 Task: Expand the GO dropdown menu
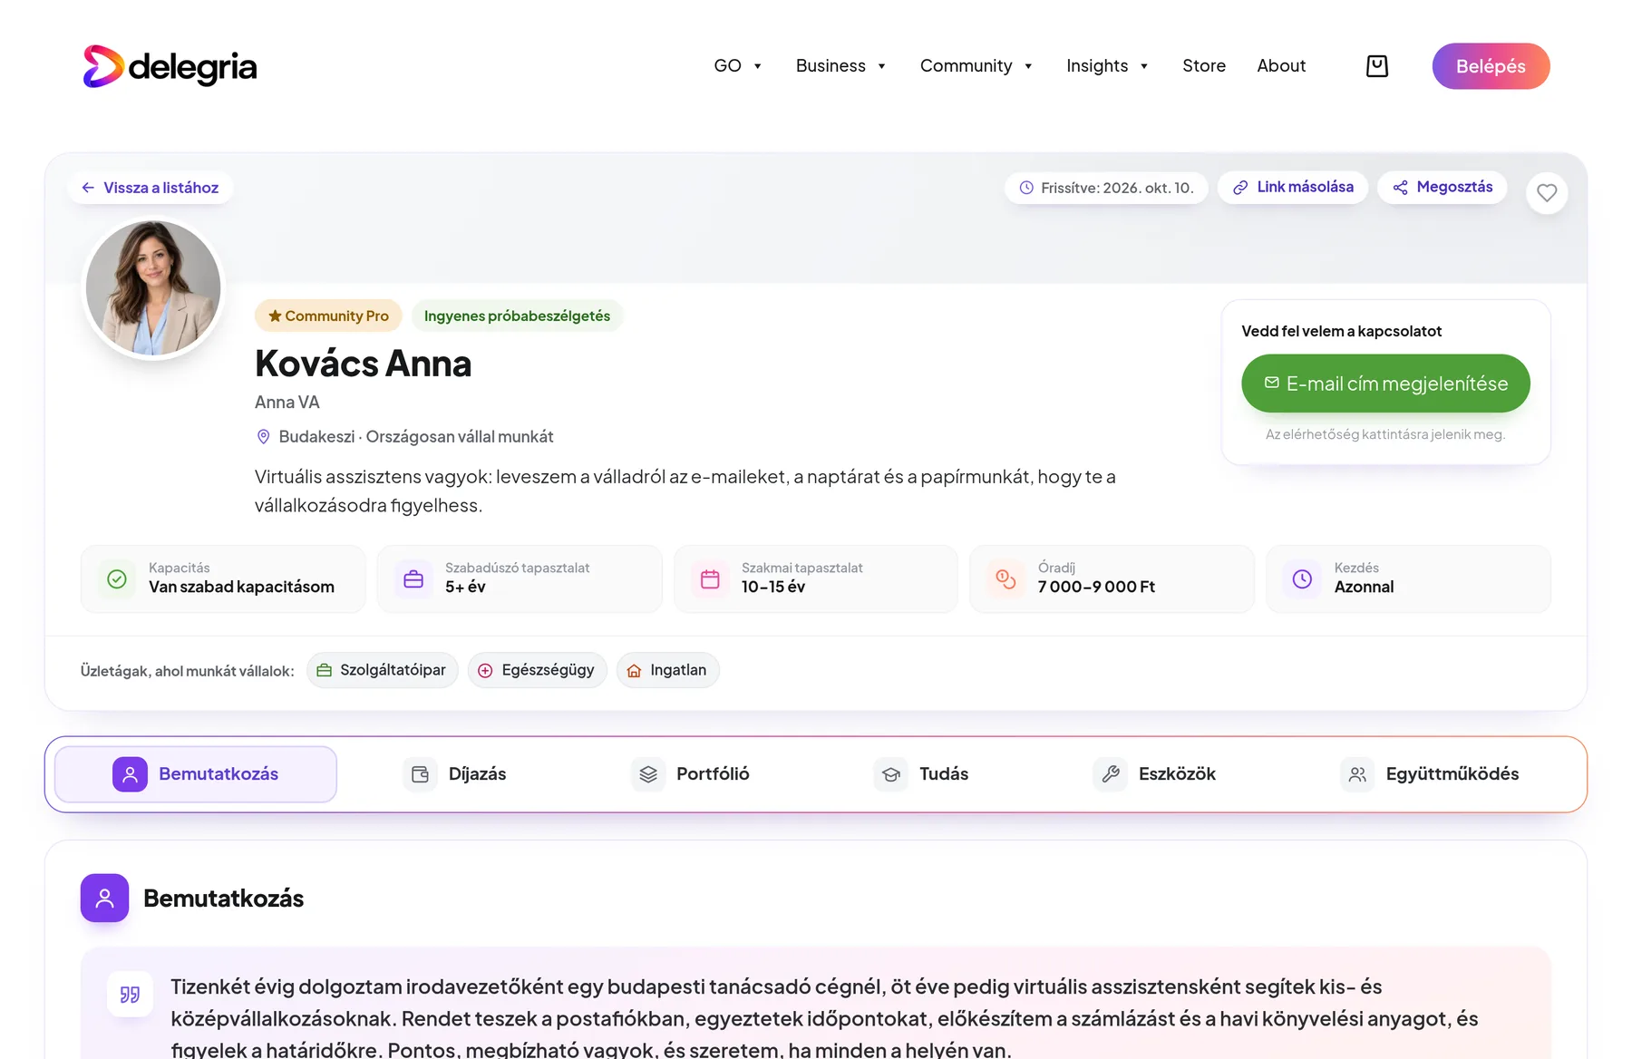tap(737, 66)
